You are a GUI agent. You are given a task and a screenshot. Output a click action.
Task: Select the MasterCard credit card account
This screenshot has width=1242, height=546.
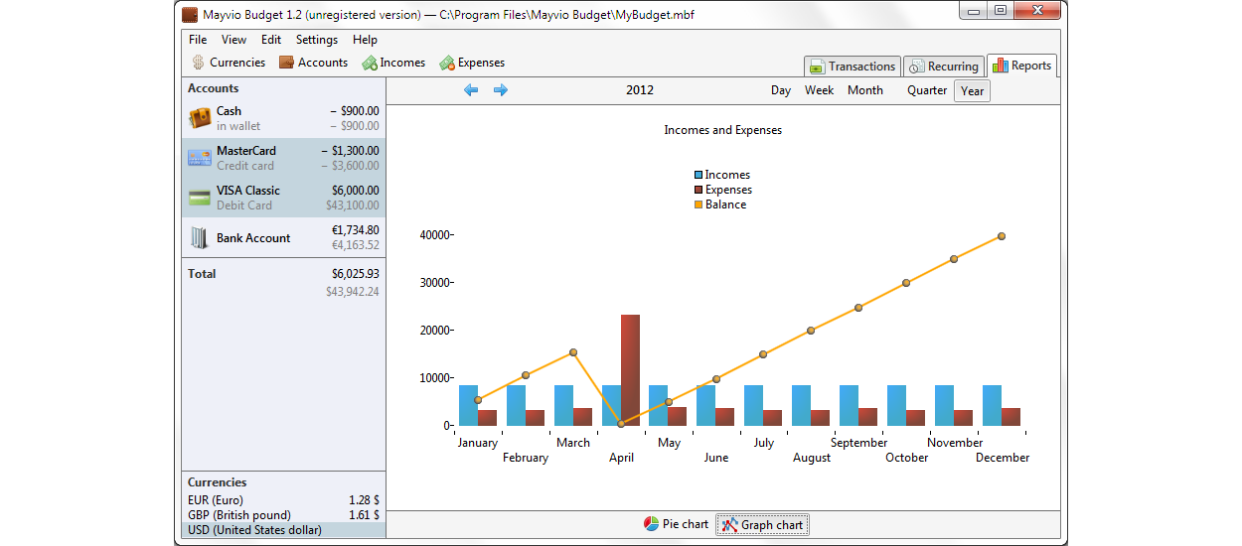tap(283, 158)
